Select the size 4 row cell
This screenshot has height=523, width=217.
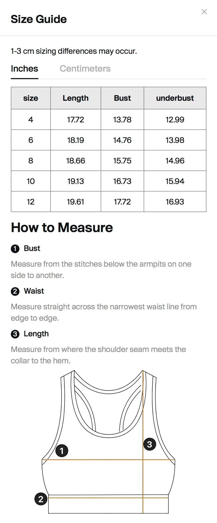(31, 119)
